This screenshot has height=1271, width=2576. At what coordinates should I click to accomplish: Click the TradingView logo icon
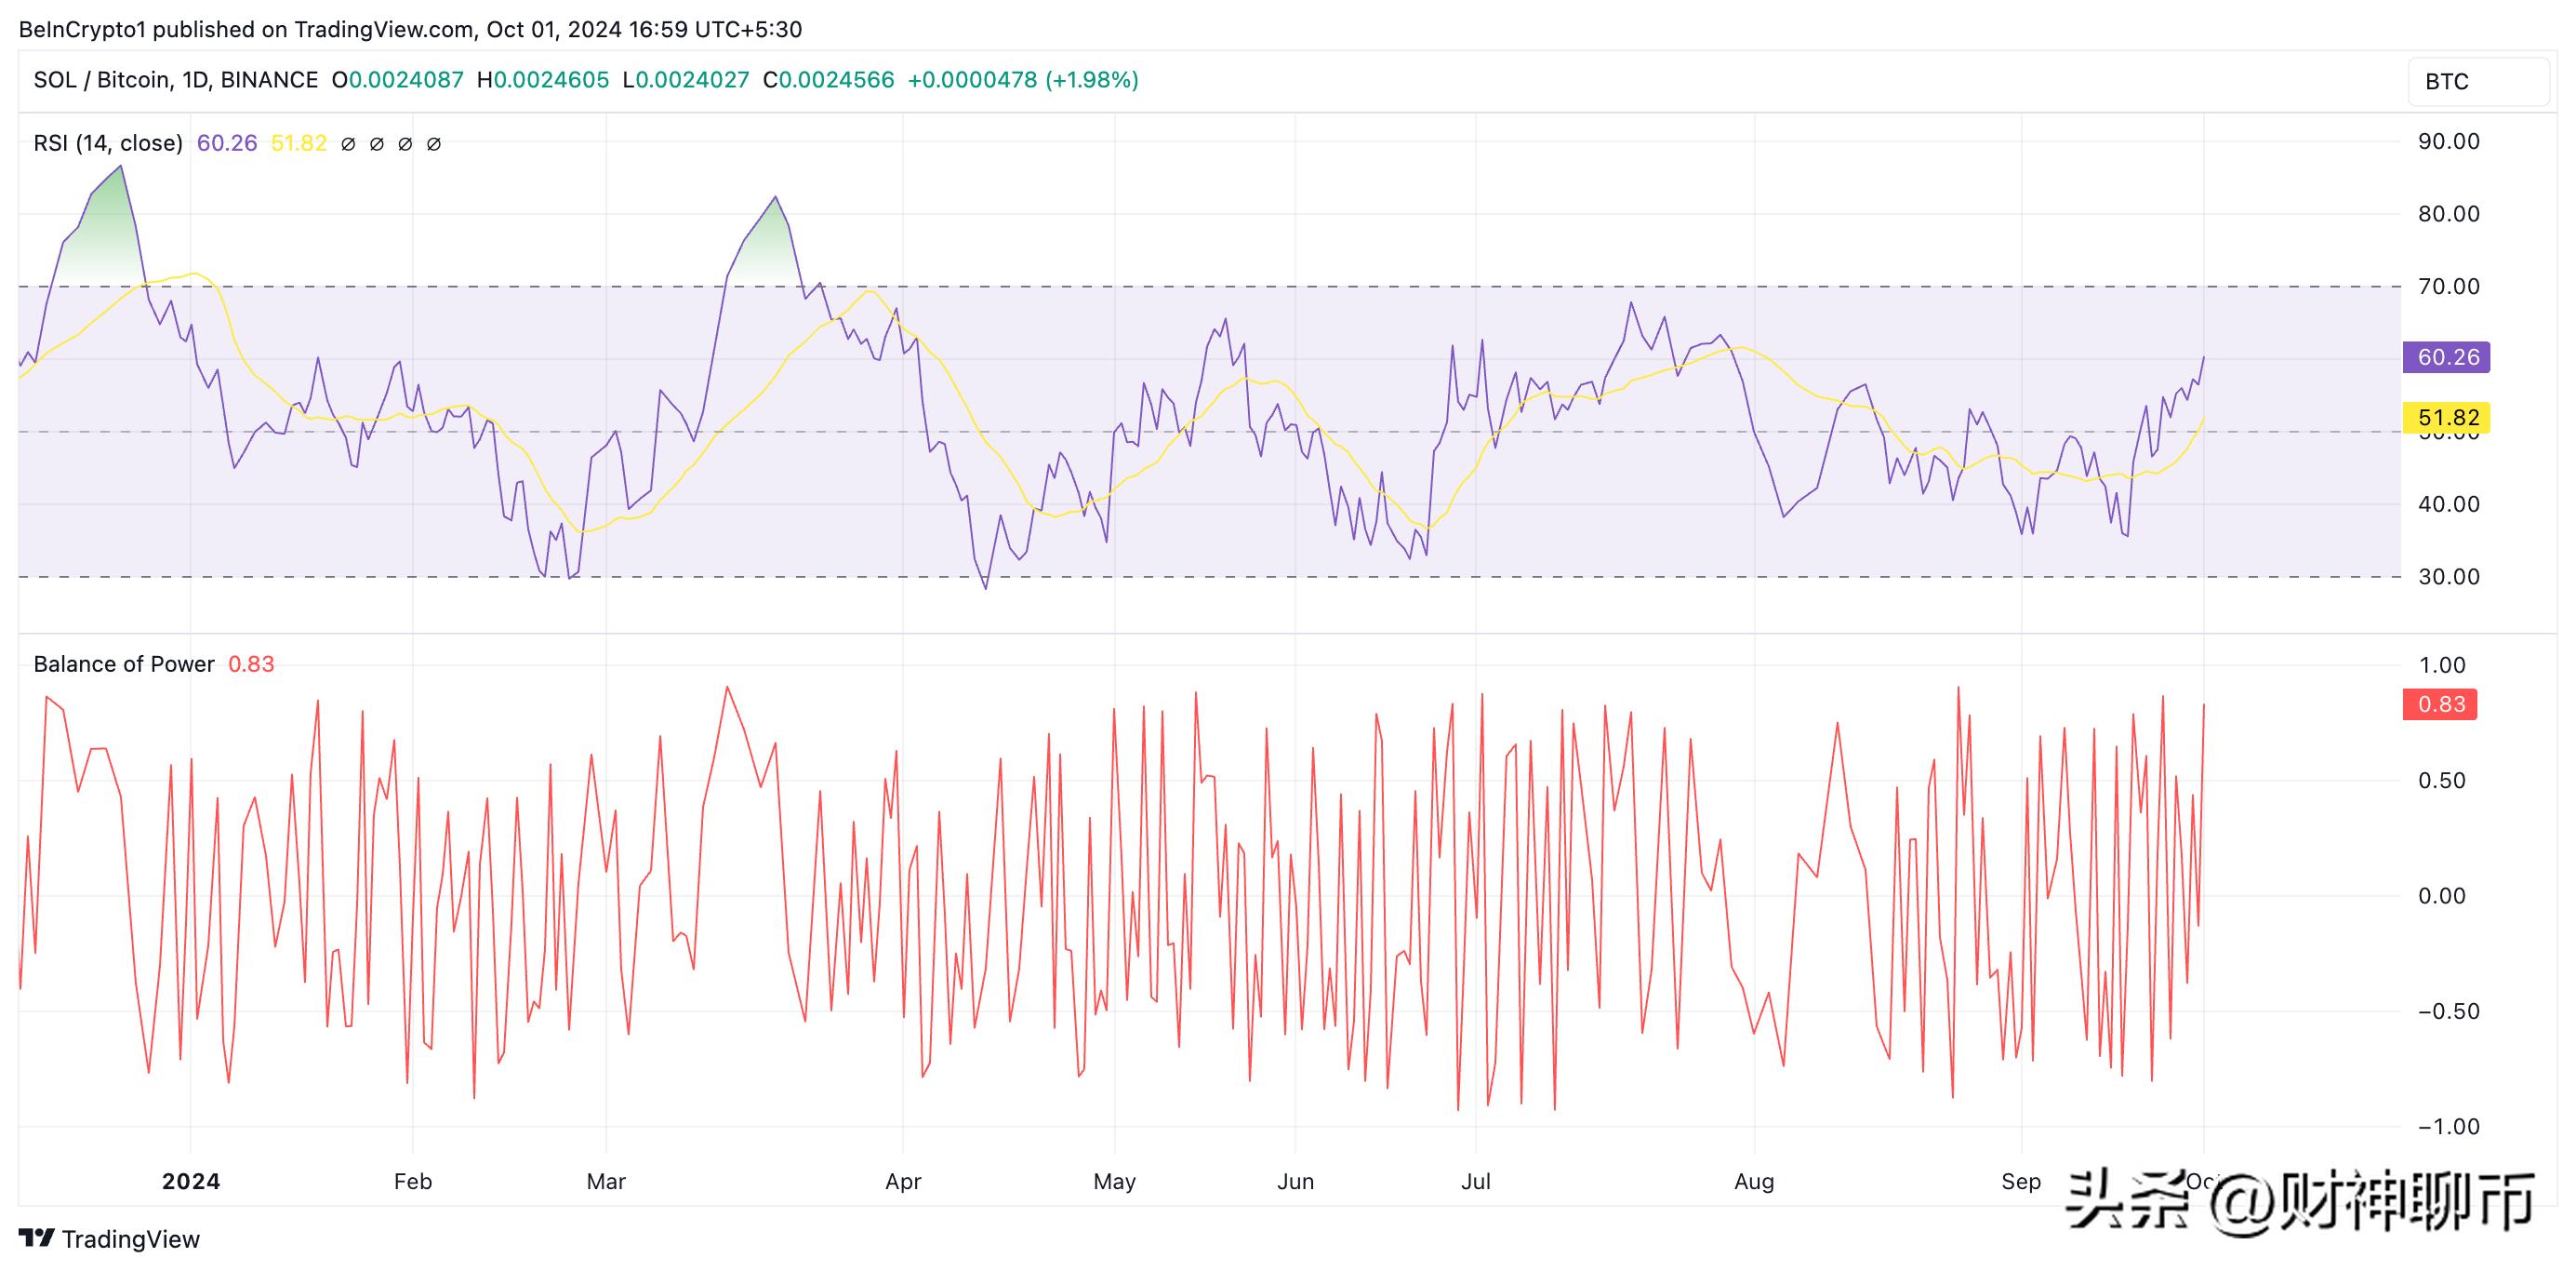tap(36, 1238)
